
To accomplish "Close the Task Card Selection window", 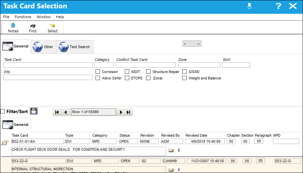I will pos(293,6).
